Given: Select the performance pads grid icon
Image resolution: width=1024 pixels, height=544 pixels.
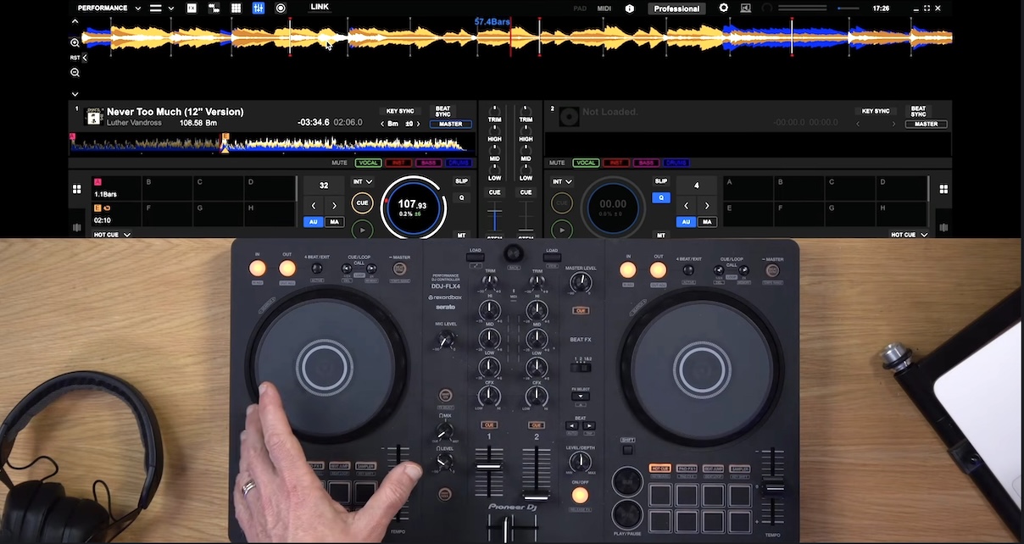Looking at the screenshot, I should pos(236,8).
